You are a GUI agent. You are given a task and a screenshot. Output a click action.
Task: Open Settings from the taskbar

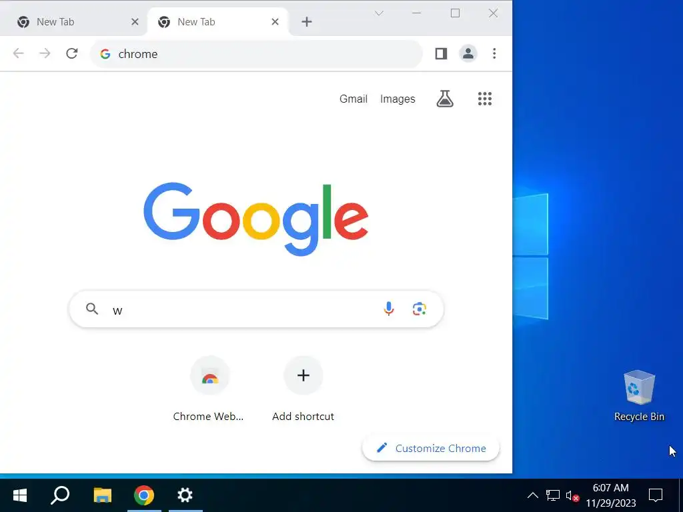(x=185, y=495)
